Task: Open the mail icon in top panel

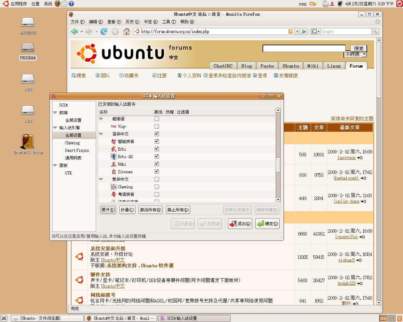Action: click(64, 3)
